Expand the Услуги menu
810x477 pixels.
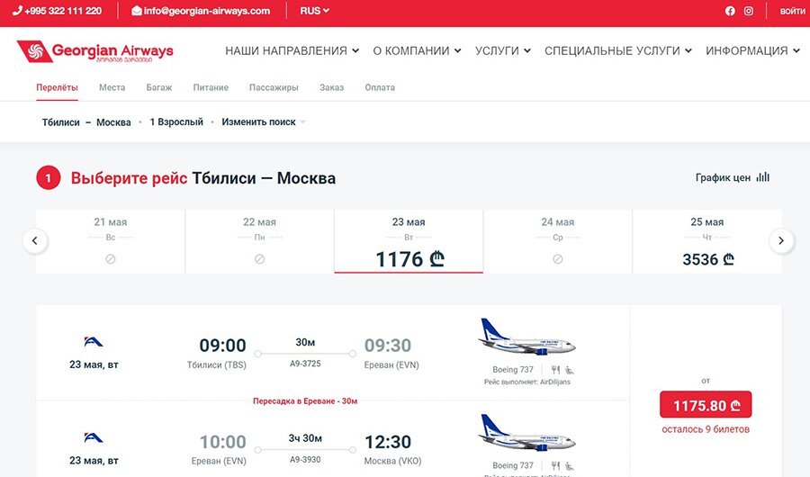[x=502, y=50]
